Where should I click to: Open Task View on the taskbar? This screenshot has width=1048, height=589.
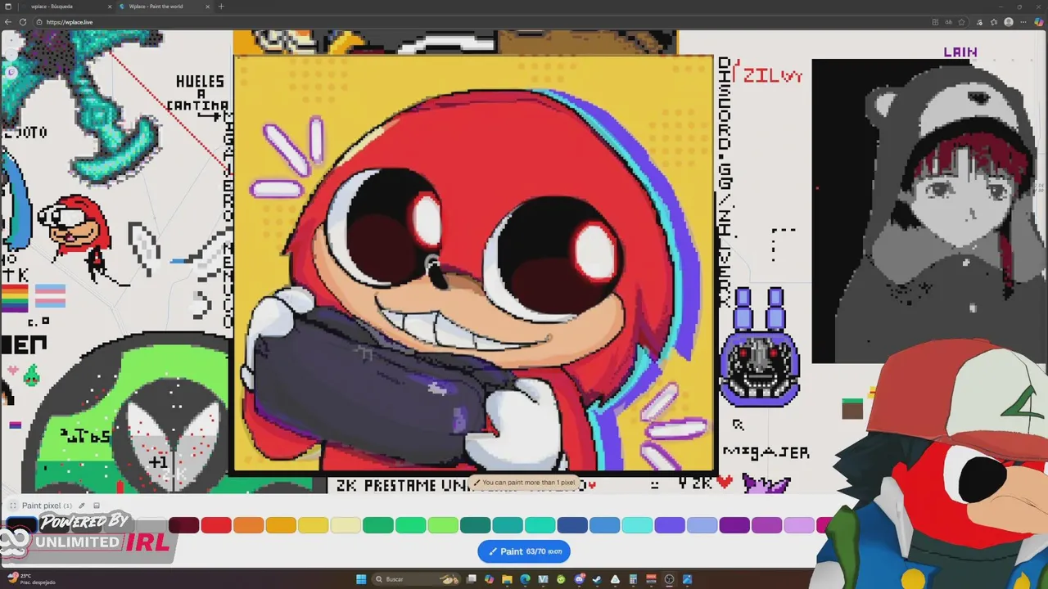(471, 579)
